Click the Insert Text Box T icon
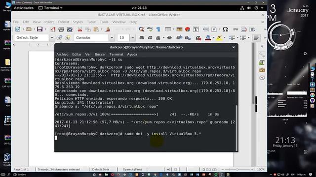316x177 pixels. [x=196, y=29]
